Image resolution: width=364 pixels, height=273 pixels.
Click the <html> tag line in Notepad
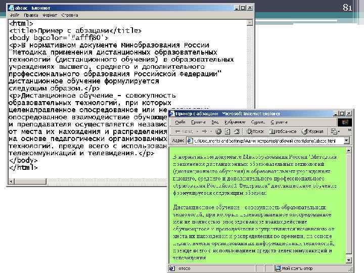pyautogui.click(x=21, y=23)
